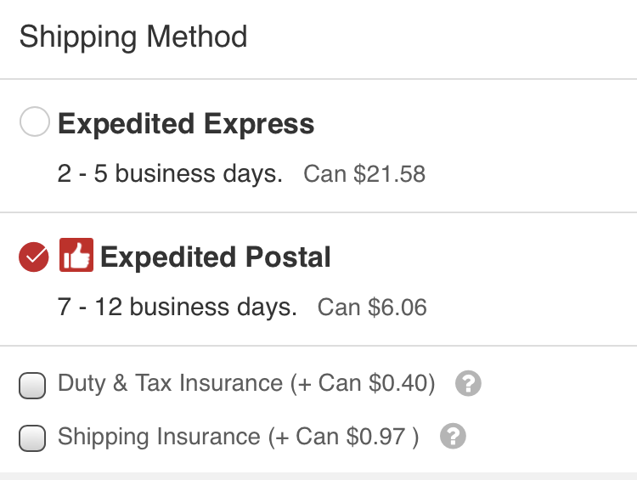Click the 7 - 12 business days text
Image resolution: width=637 pixels, height=480 pixels.
178,307
